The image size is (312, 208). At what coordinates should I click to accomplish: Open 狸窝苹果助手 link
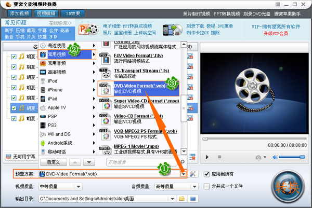point(288,13)
